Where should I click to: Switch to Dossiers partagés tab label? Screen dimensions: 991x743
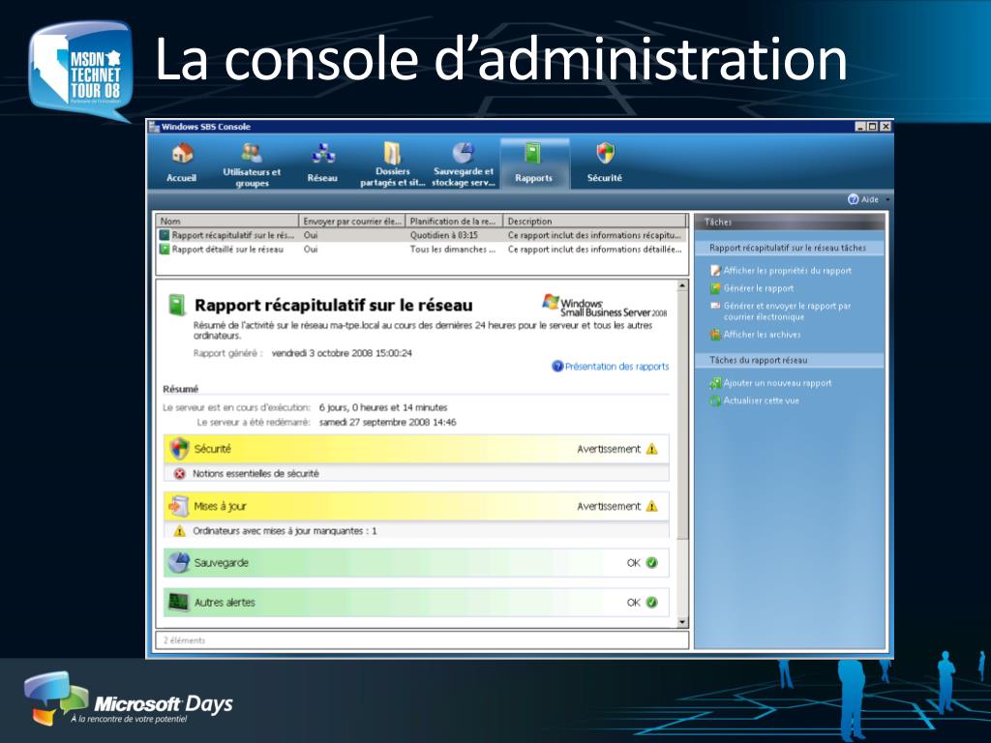click(393, 177)
